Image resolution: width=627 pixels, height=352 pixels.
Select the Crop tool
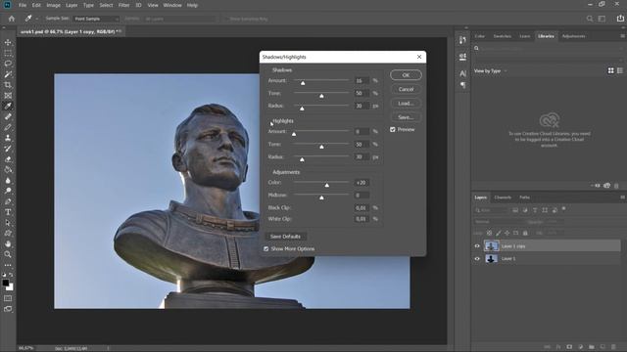pos(8,85)
